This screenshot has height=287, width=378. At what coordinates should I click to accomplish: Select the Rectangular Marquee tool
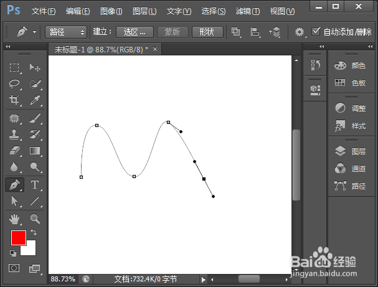tap(14, 67)
